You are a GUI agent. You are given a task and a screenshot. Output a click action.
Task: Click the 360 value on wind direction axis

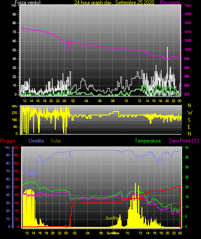point(14,106)
